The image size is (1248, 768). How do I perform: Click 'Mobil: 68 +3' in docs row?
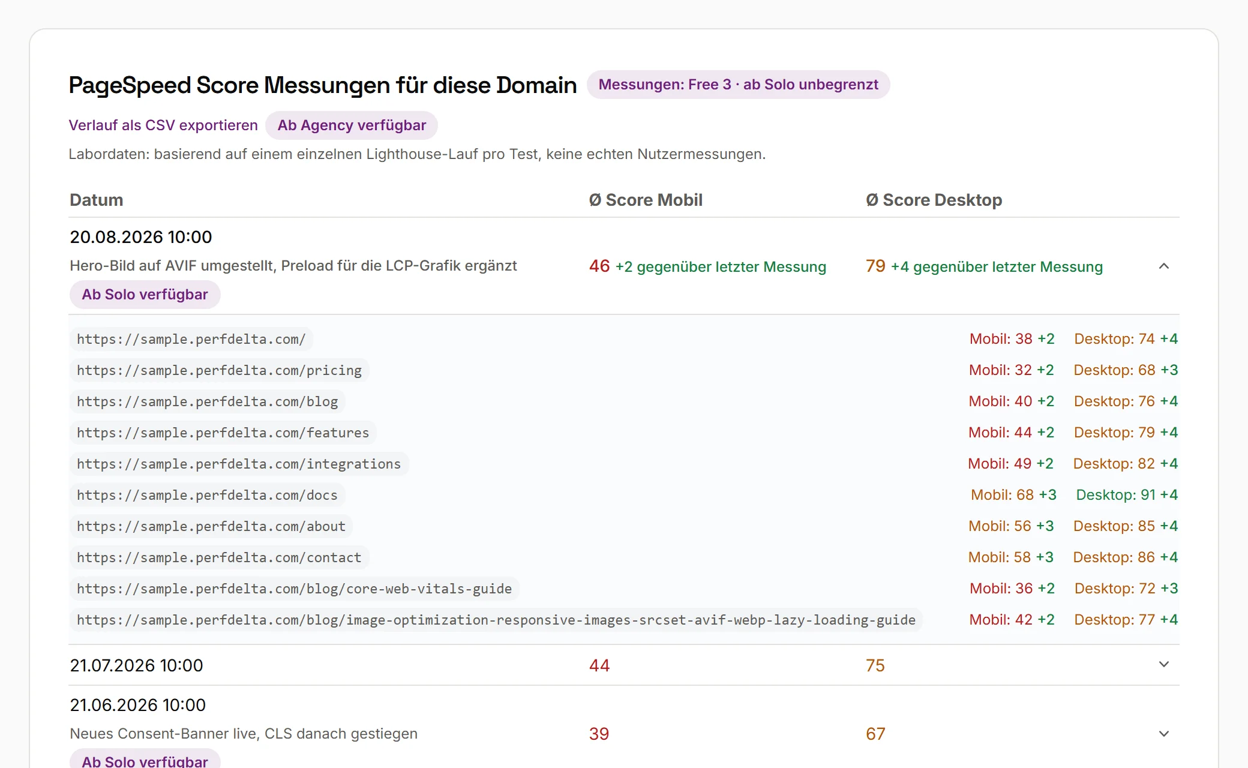tap(1014, 495)
